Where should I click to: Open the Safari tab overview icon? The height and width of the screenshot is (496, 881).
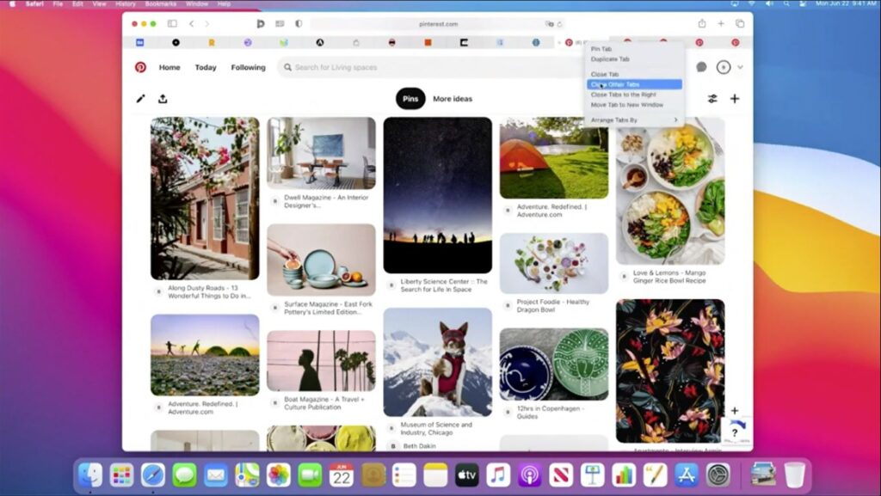coord(739,24)
